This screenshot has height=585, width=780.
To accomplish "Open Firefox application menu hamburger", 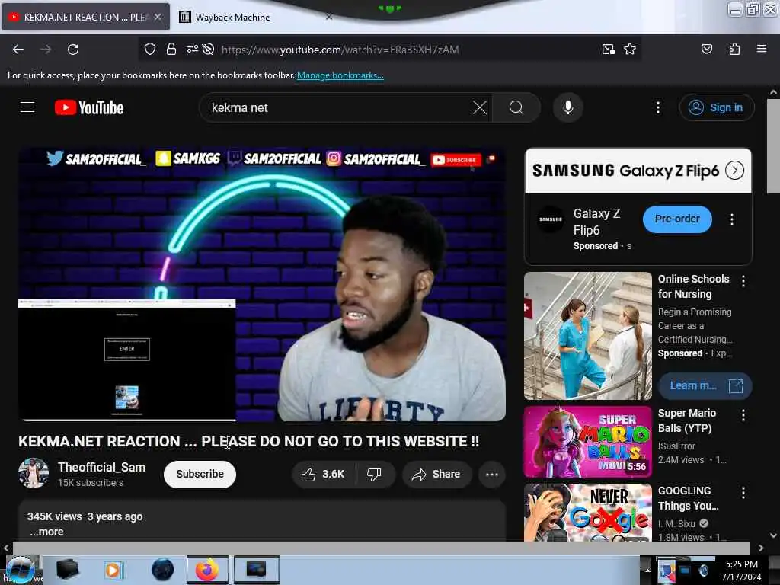I will tap(762, 49).
